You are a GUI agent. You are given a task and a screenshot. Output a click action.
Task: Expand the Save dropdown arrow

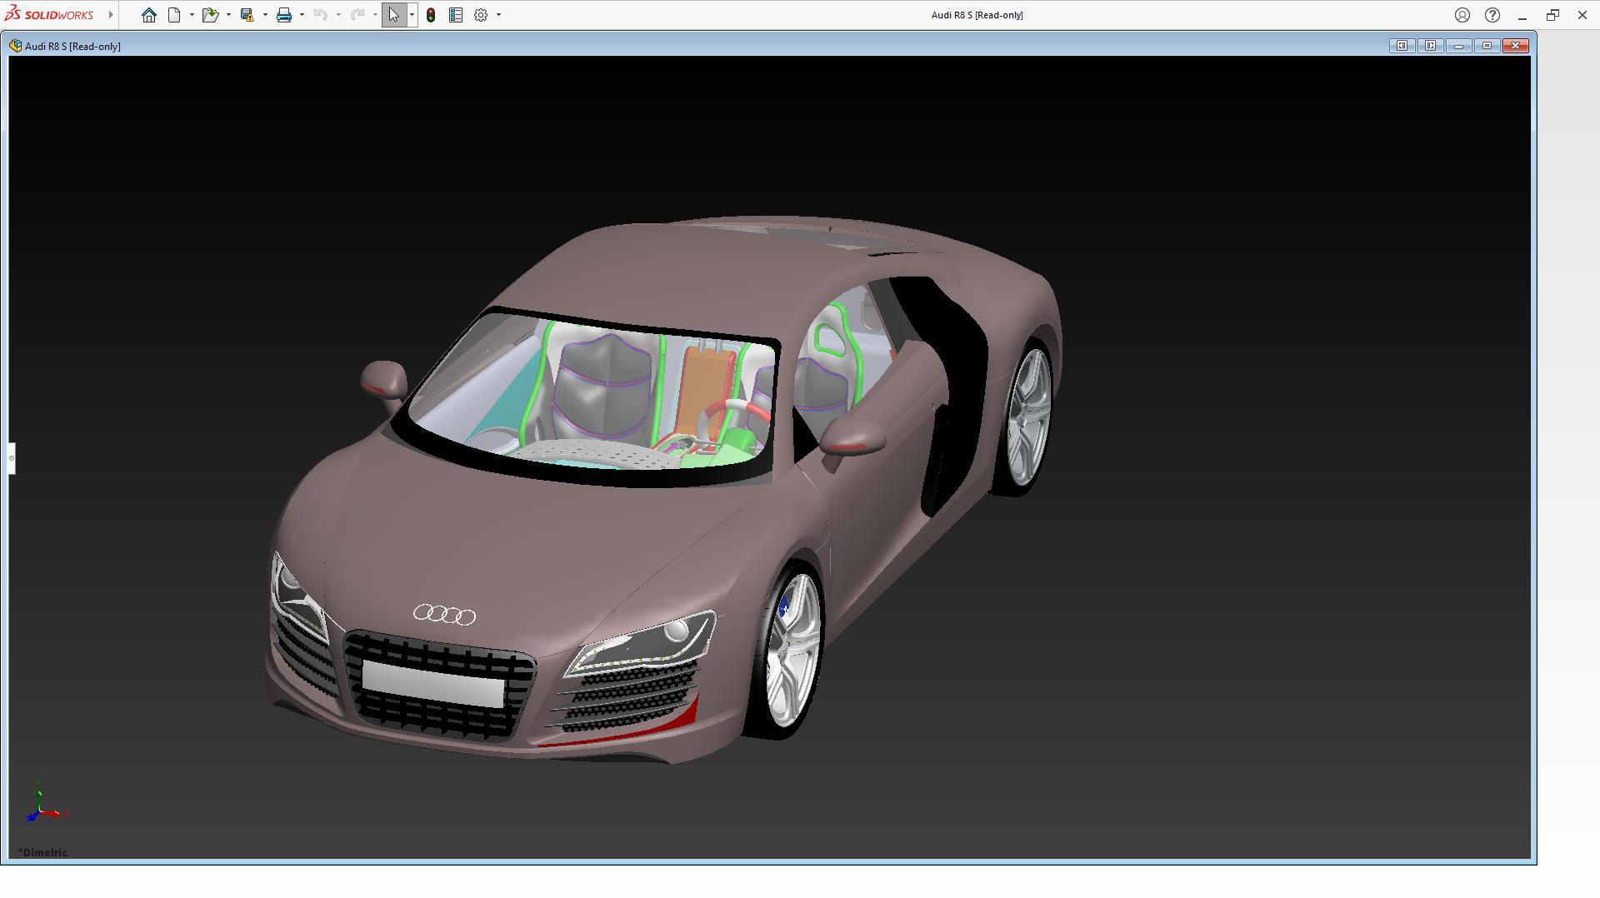(x=265, y=15)
